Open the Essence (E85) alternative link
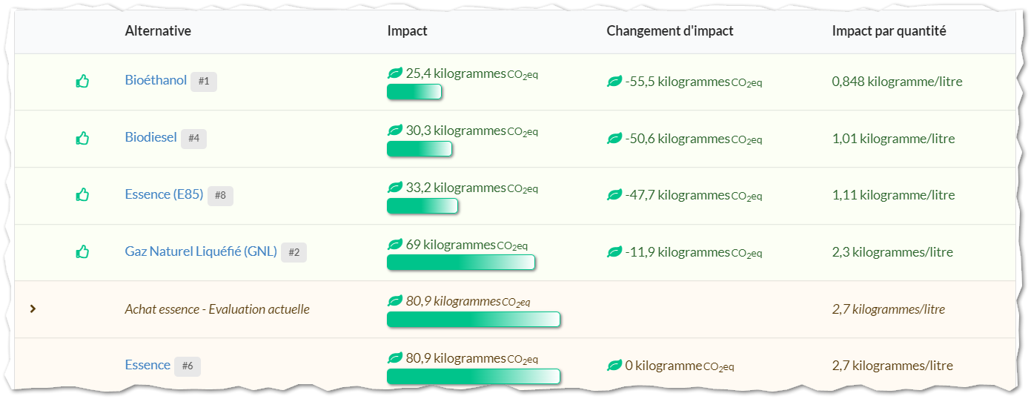Viewport: 1031px width, 399px height. pyautogui.click(x=164, y=194)
